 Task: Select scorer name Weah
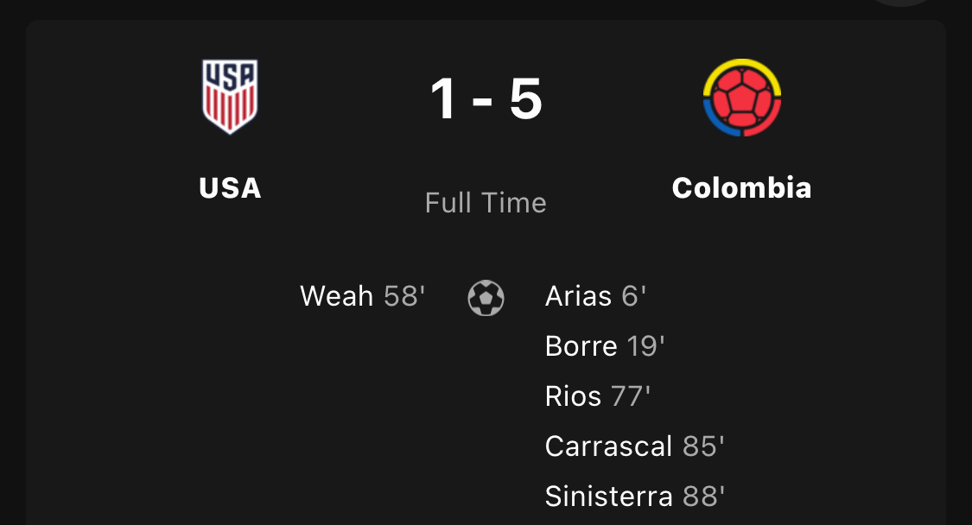336,296
